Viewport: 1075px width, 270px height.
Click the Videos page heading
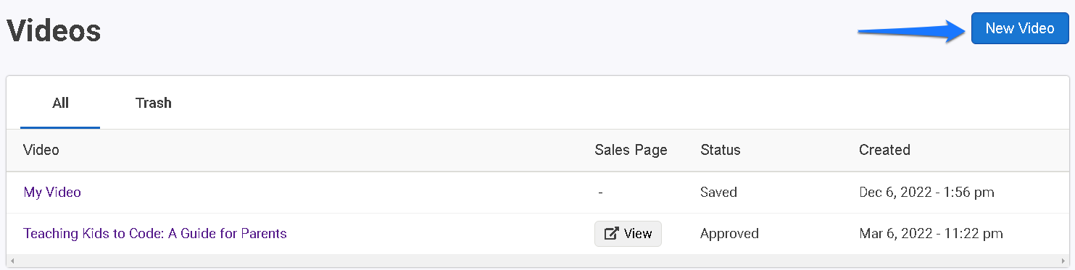(x=54, y=30)
